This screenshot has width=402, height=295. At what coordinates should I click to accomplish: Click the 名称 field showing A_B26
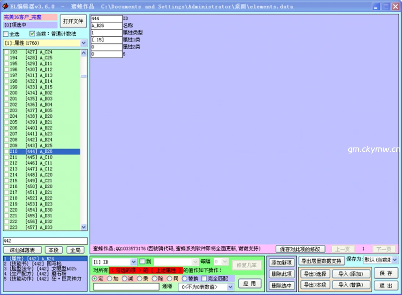point(107,26)
